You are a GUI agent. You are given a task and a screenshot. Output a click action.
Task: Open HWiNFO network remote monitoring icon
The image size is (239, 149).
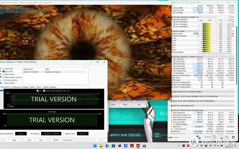point(198,137)
